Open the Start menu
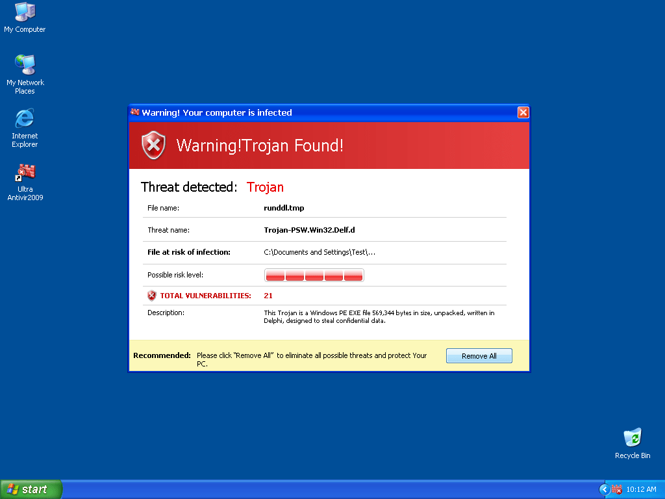 tap(31, 489)
